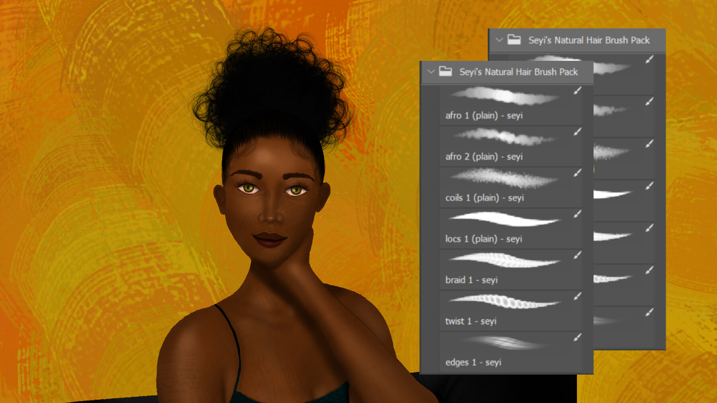Image resolution: width=717 pixels, height=403 pixels.
Task: Click the afro 1 brush stroke preview
Action: tap(505, 96)
